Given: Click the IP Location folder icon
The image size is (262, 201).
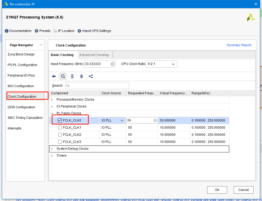Looking at the screenshot, I should click(x=55, y=31).
